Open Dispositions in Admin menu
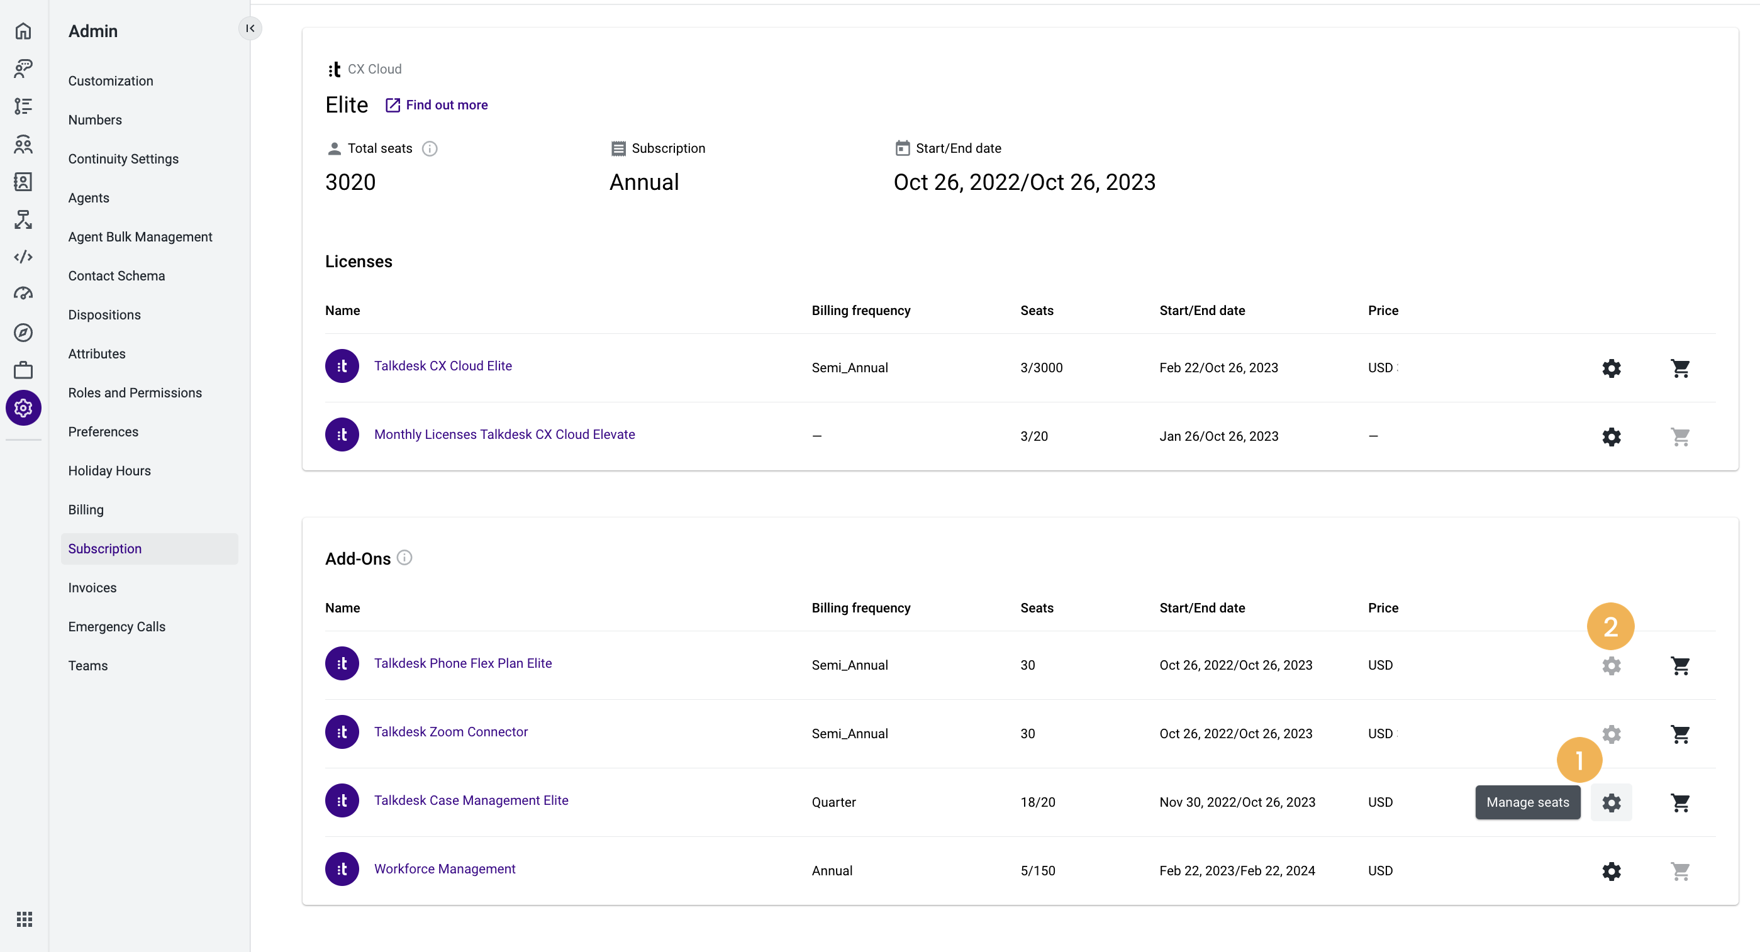Viewport: 1760px width, 952px height. coord(104,314)
